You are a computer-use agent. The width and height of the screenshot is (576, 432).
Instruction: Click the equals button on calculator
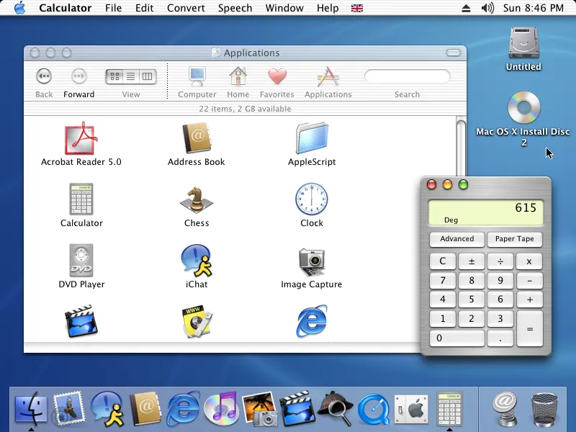(x=530, y=329)
